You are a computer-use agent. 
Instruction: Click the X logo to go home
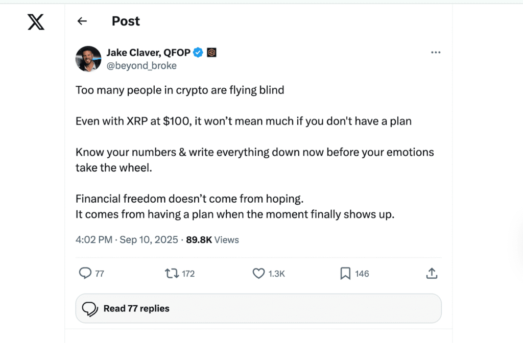[x=36, y=21]
